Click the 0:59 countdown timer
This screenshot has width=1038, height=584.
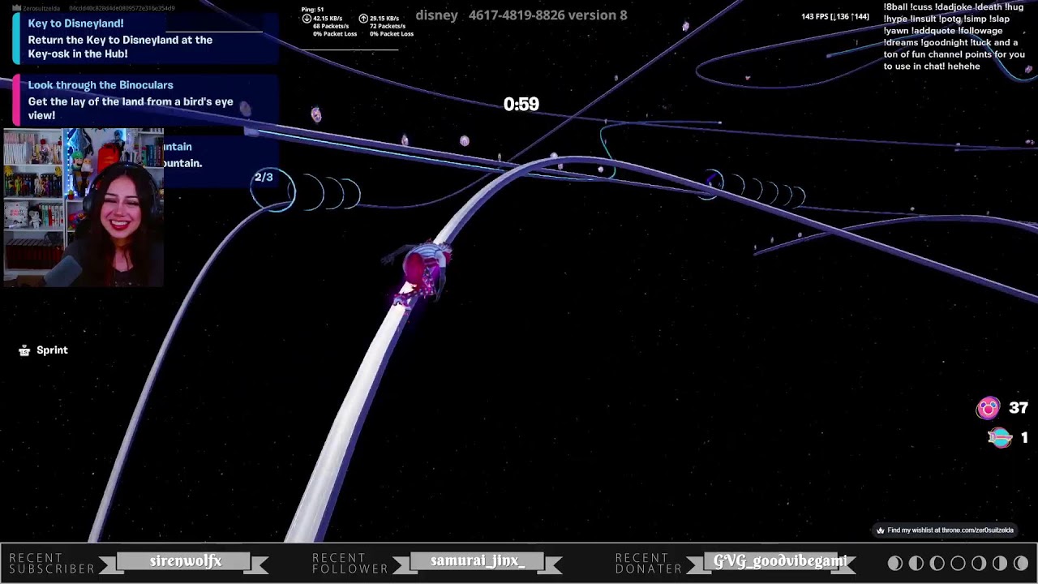[x=521, y=104]
